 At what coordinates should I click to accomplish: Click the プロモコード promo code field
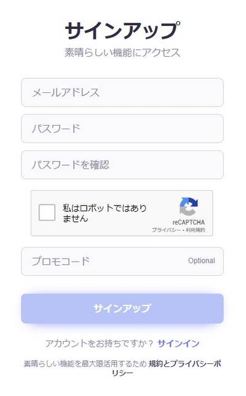click(x=122, y=261)
